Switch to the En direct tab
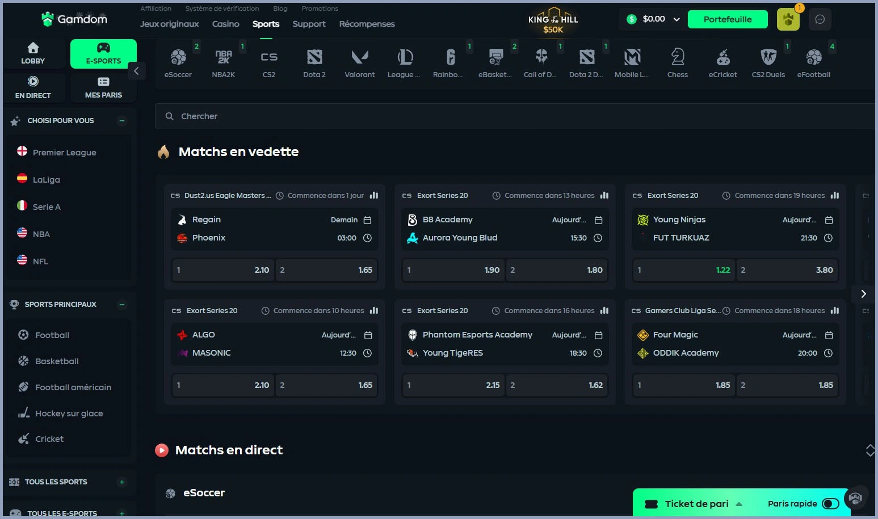The width and height of the screenshot is (878, 519). pos(33,87)
